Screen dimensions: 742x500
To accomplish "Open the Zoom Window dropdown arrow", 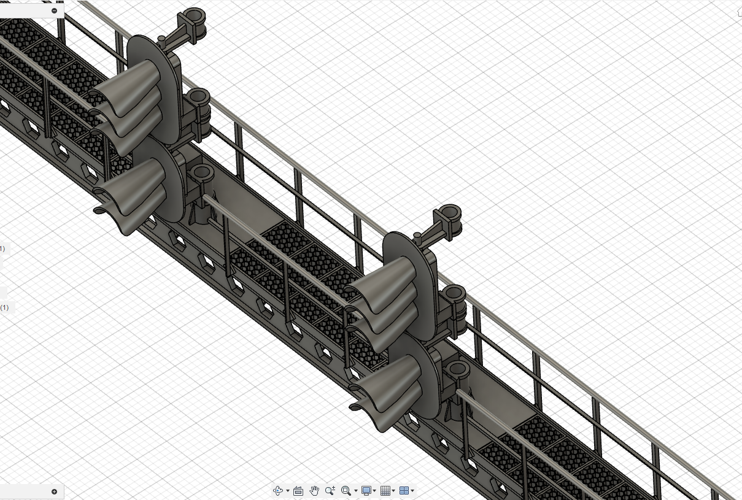I will (x=355, y=491).
